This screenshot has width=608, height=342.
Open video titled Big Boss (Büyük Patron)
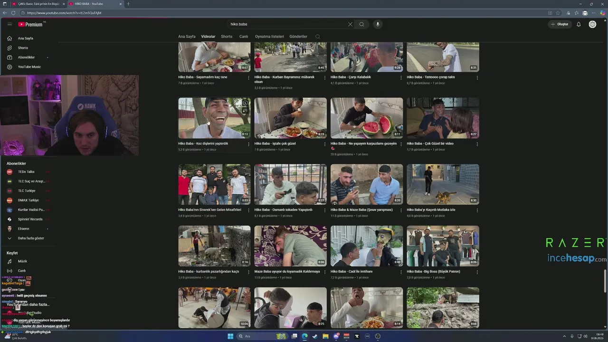tap(433, 272)
